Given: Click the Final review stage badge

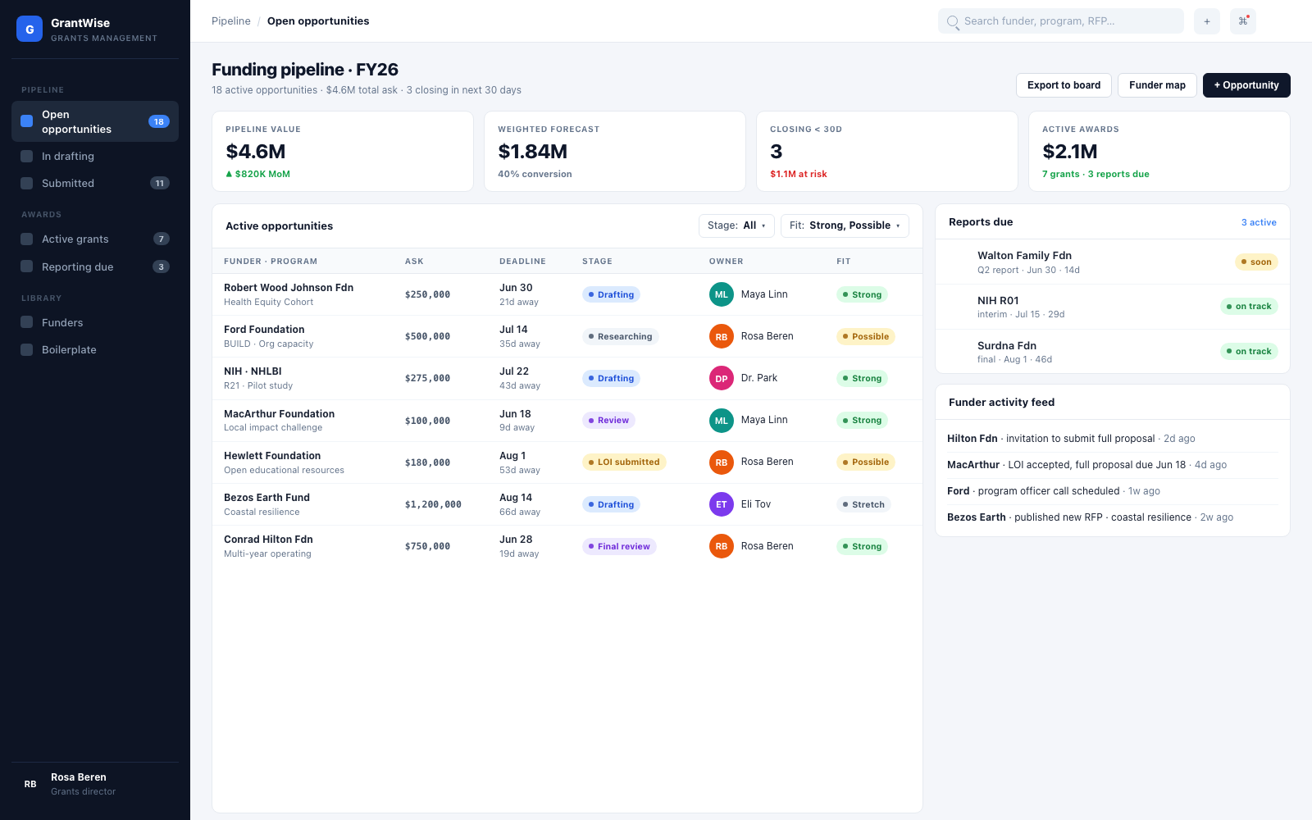Looking at the screenshot, I should click(619, 546).
